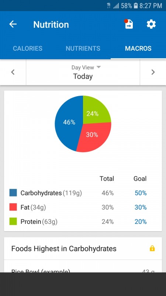Switch to the Calories tab
166x296 pixels.
click(x=28, y=48)
